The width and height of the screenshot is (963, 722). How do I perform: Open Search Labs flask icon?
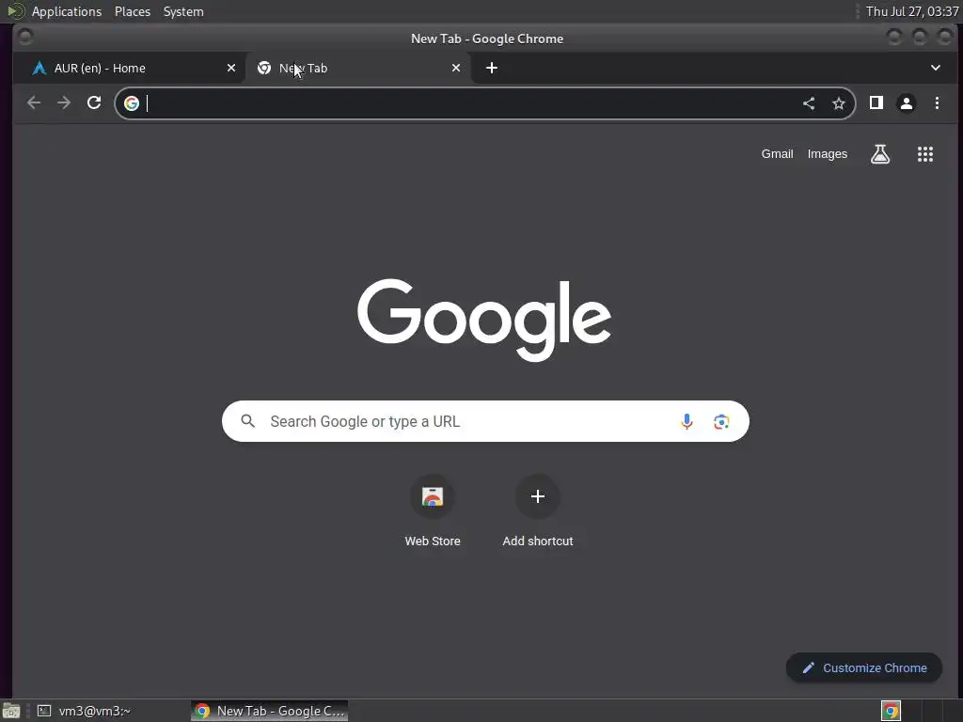880,154
